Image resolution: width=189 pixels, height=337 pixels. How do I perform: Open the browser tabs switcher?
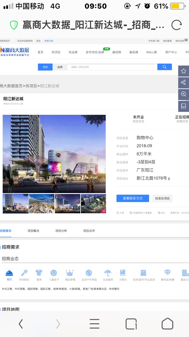(x=131, y=324)
